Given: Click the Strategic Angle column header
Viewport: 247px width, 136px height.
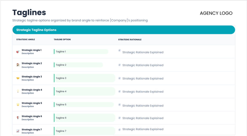Looking at the screenshot, I should 26,40.
